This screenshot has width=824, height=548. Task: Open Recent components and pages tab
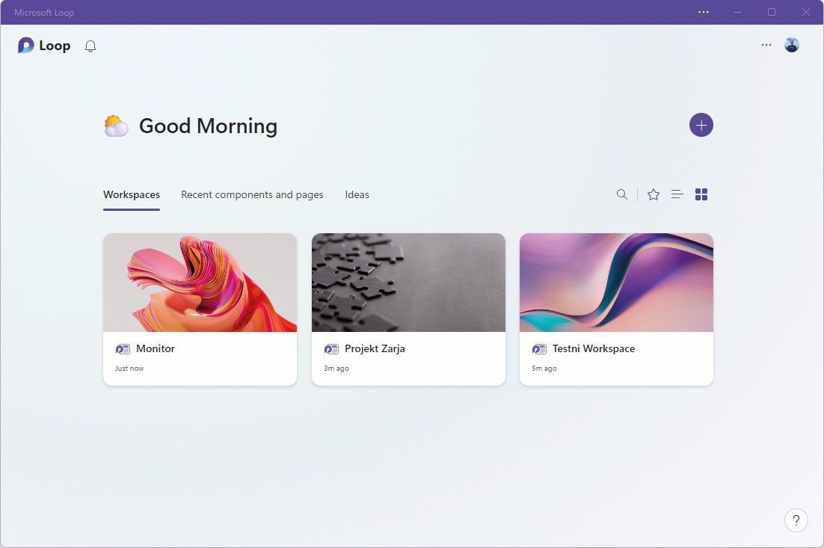(252, 194)
